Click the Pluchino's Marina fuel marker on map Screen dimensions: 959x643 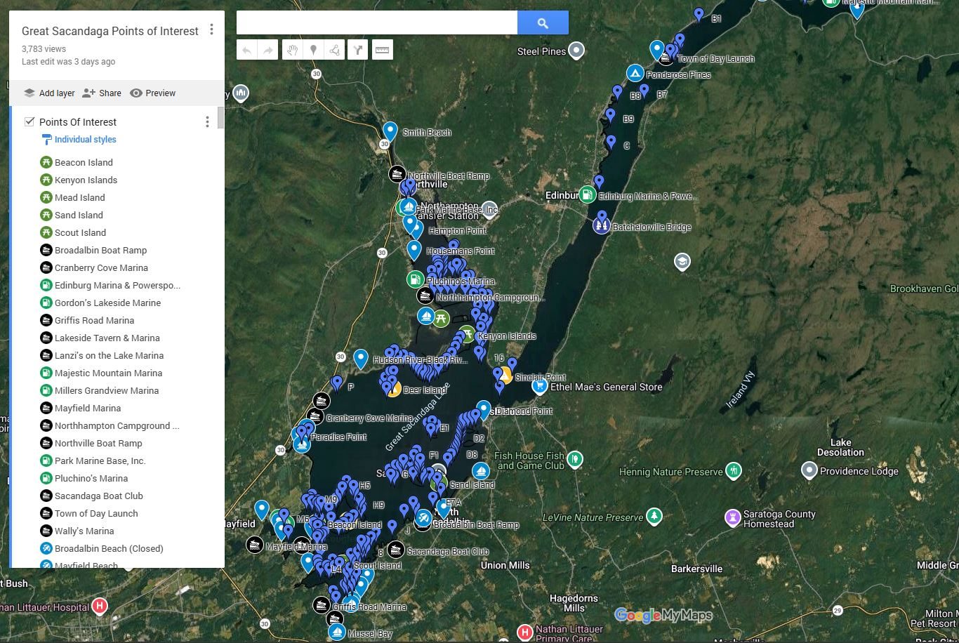pos(416,279)
